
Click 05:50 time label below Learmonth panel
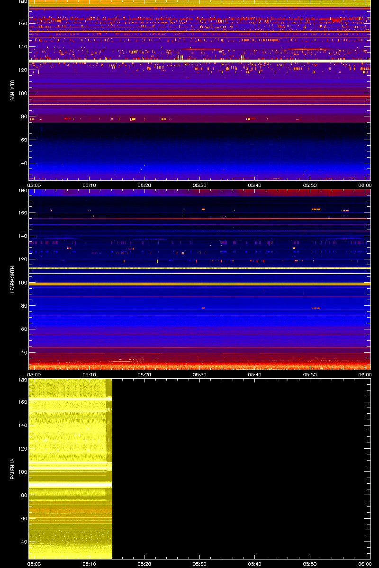point(310,374)
